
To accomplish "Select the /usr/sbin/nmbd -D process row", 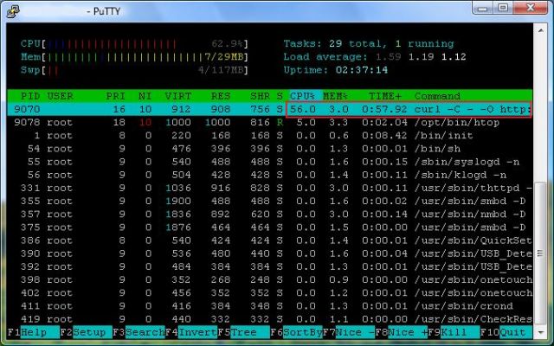I will pyautogui.click(x=269, y=214).
